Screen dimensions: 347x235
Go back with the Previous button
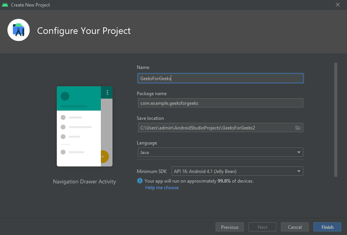[230, 227]
